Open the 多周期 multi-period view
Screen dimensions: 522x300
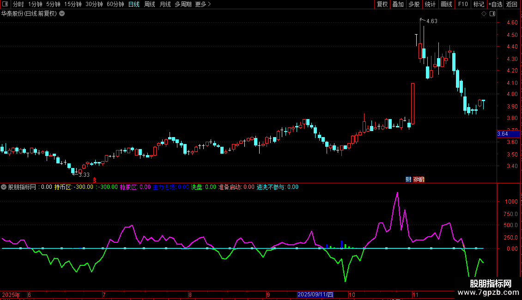tap(183, 4)
